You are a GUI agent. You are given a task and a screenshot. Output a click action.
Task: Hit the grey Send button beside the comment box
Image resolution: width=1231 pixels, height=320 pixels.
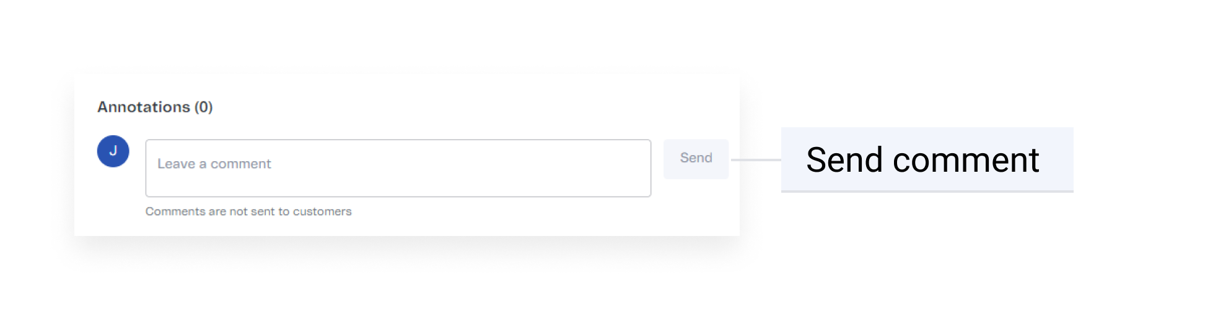pyautogui.click(x=696, y=159)
